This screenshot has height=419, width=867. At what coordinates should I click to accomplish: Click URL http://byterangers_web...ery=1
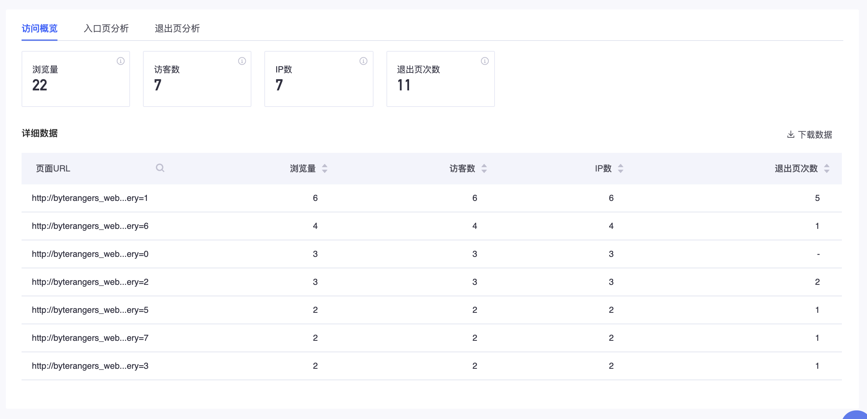tap(90, 198)
